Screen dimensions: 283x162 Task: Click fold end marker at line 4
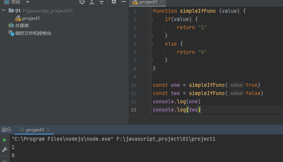[151, 36]
